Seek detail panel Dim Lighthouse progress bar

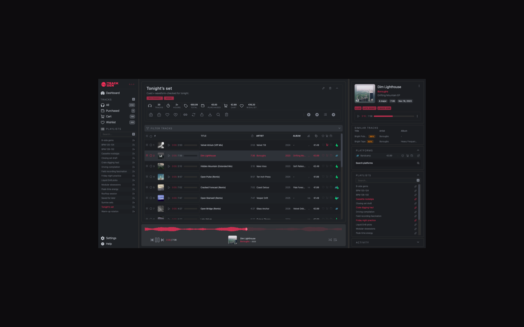[x=394, y=116]
